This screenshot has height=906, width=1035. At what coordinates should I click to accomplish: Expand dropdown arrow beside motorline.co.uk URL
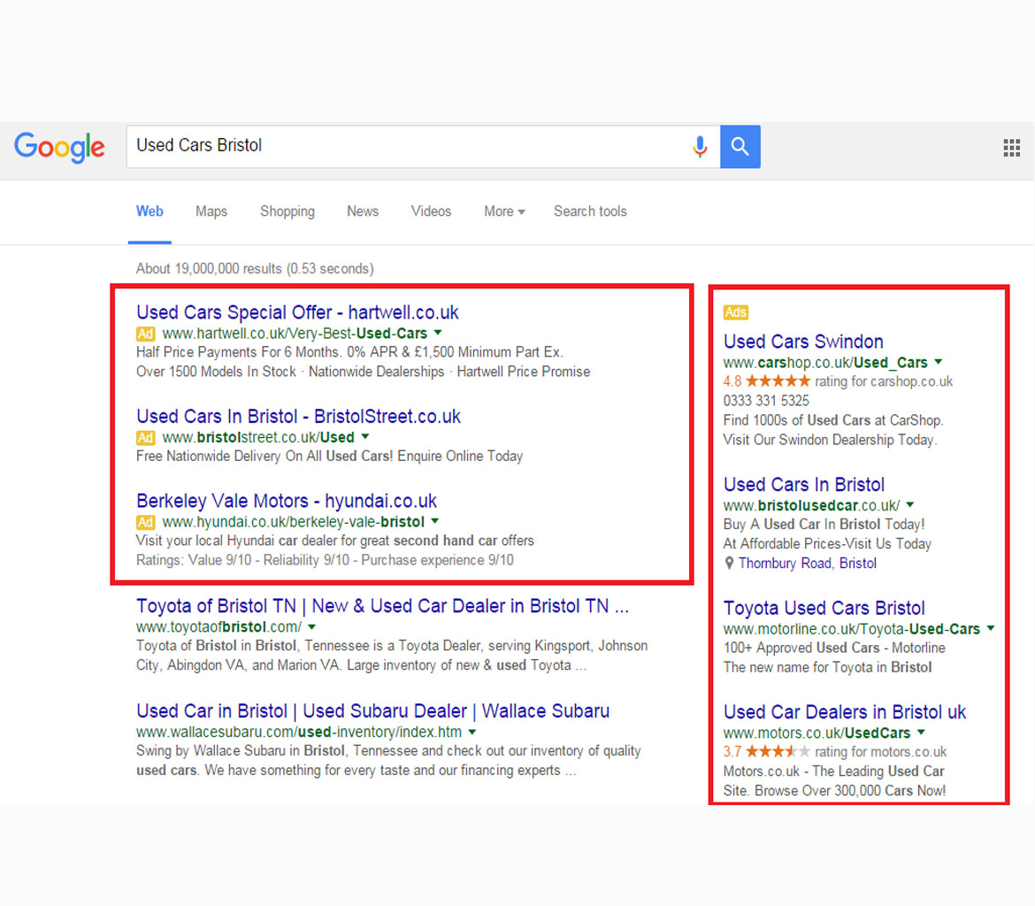coord(991,628)
